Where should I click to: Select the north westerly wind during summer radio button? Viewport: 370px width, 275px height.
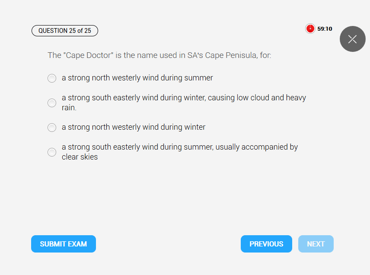pos(52,78)
